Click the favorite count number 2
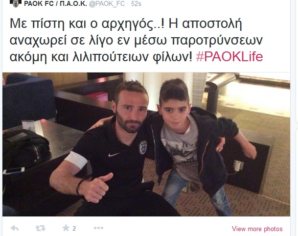This screenshot has height=236, width=298. pos(74,228)
